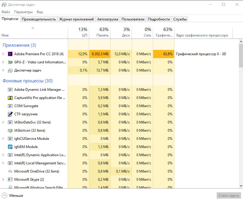The image size is (243, 202).
Task: Expand Adobe Premiere Pro CC 2018 group
Action: point(3,54)
